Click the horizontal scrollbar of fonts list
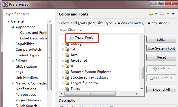 coord(99,94)
